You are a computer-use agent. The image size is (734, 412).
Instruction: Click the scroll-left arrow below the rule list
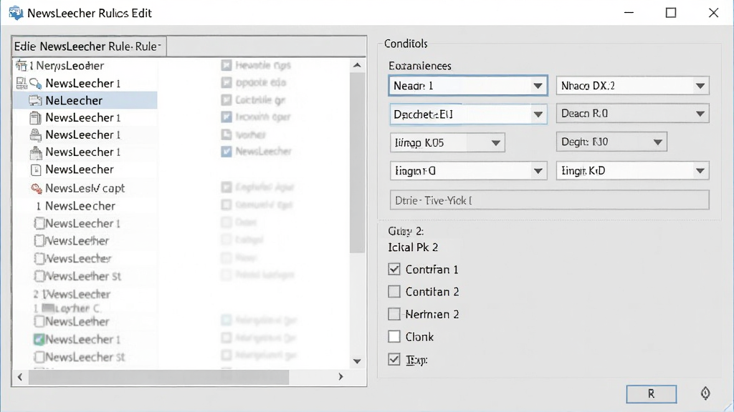[x=20, y=377]
